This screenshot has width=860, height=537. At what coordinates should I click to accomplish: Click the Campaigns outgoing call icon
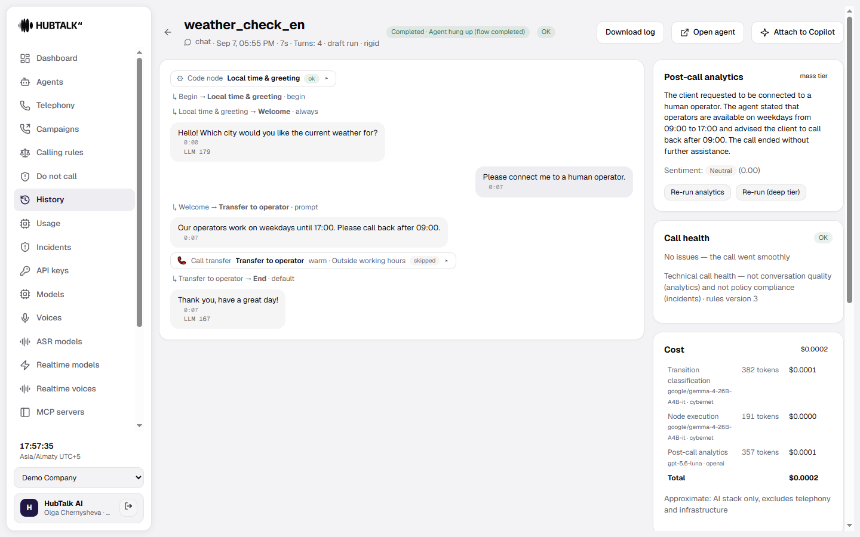tap(25, 129)
